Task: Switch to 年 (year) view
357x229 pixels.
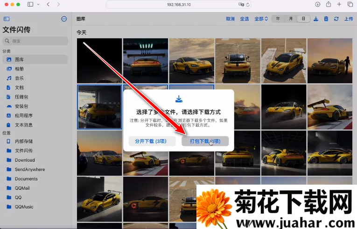Action: click(278, 19)
